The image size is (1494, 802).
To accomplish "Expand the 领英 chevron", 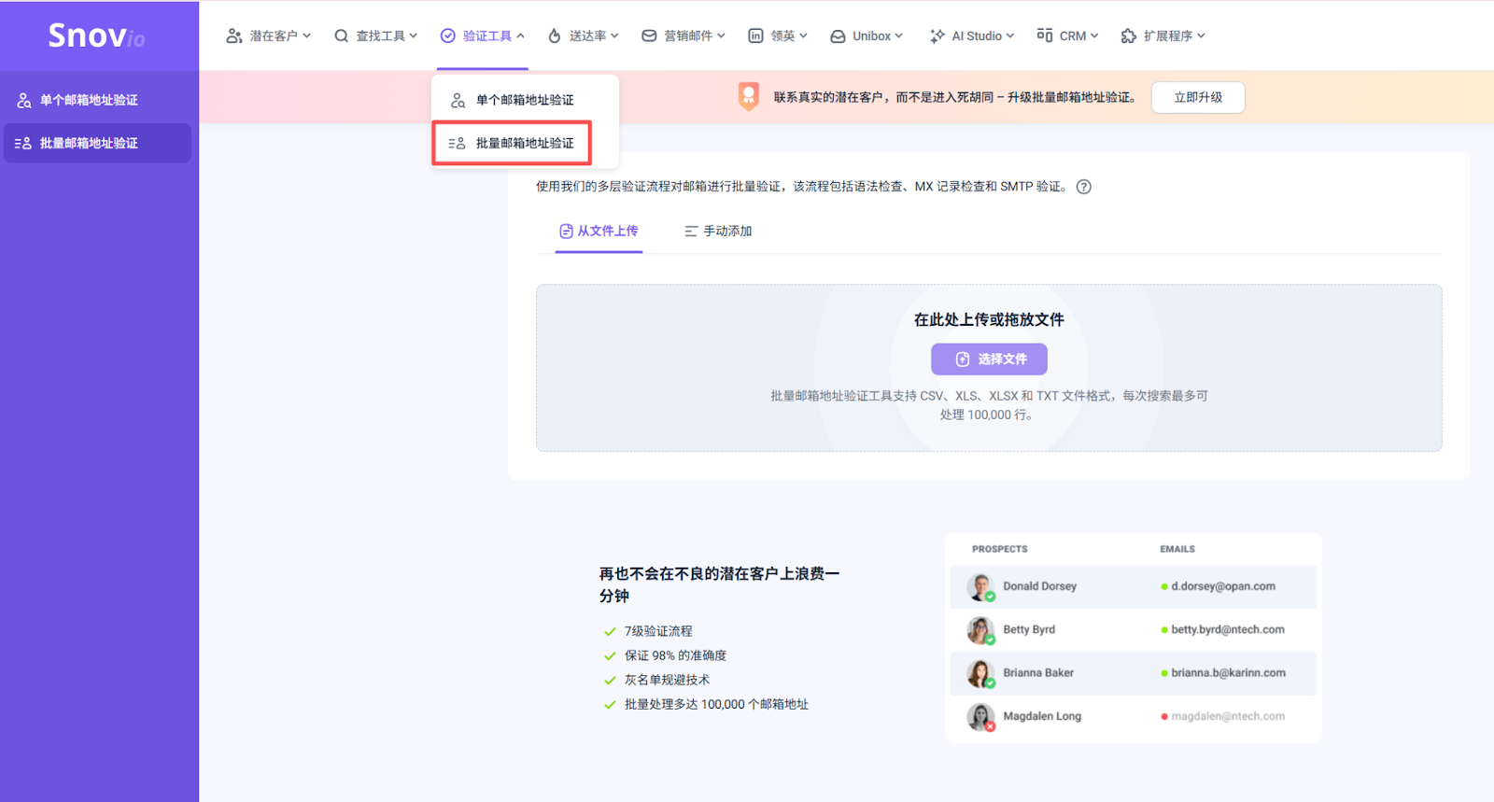I will click(x=803, y=35).
